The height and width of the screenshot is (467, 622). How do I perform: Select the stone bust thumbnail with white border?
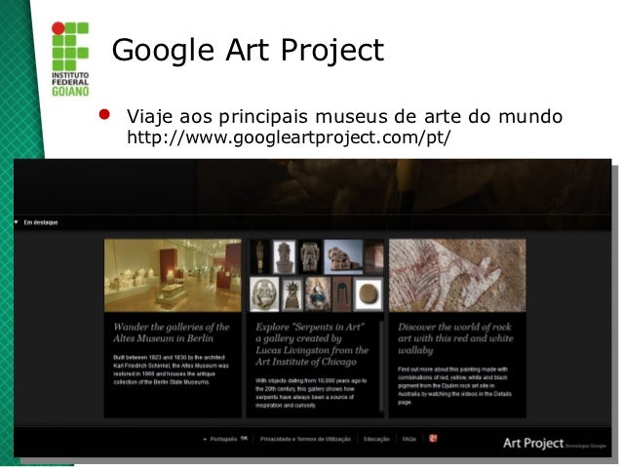click(285, 256)
